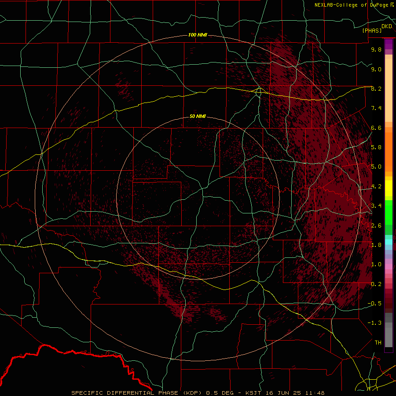Click the 2.6 scale value
The width and height of the screenshot is (396, 396).
click(x=376, y=225)
